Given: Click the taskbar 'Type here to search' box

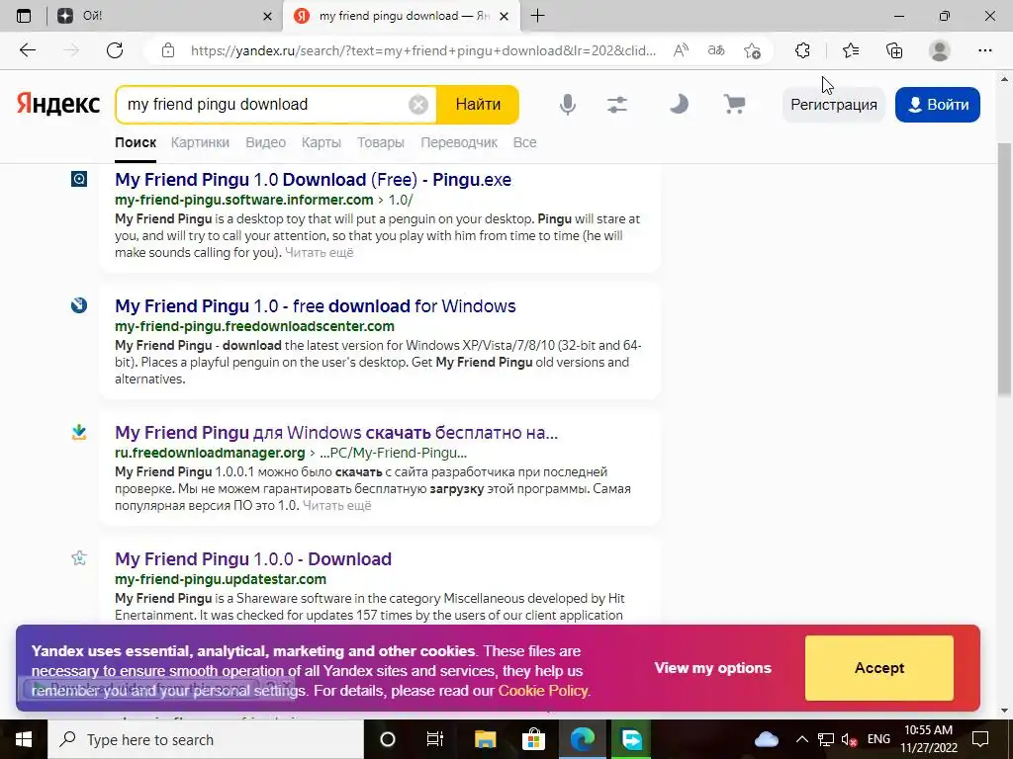Looking at the screenshot, I should (x=206, y=739).
